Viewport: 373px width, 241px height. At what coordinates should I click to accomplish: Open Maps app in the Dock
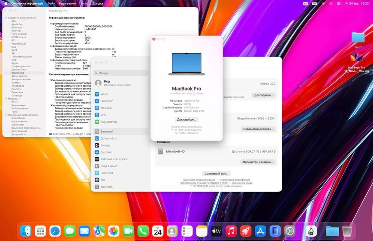(99, 231)
